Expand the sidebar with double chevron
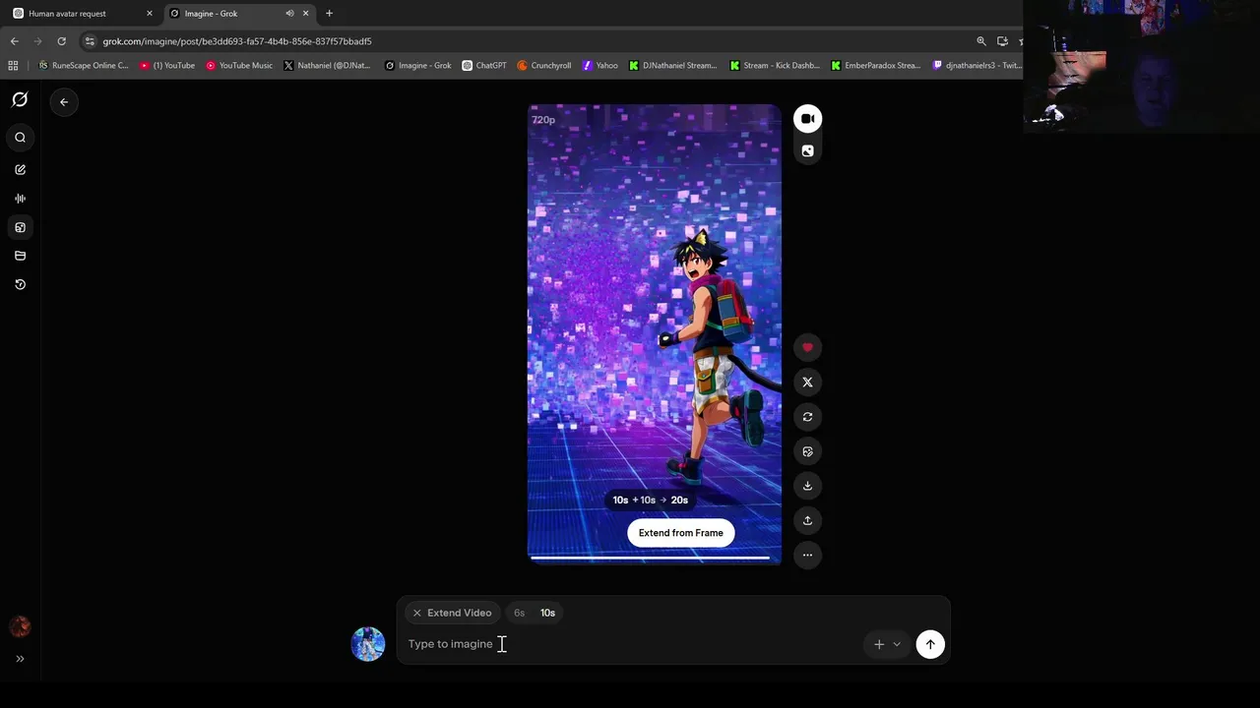The image size is (1260, 708). pos(20,659)
